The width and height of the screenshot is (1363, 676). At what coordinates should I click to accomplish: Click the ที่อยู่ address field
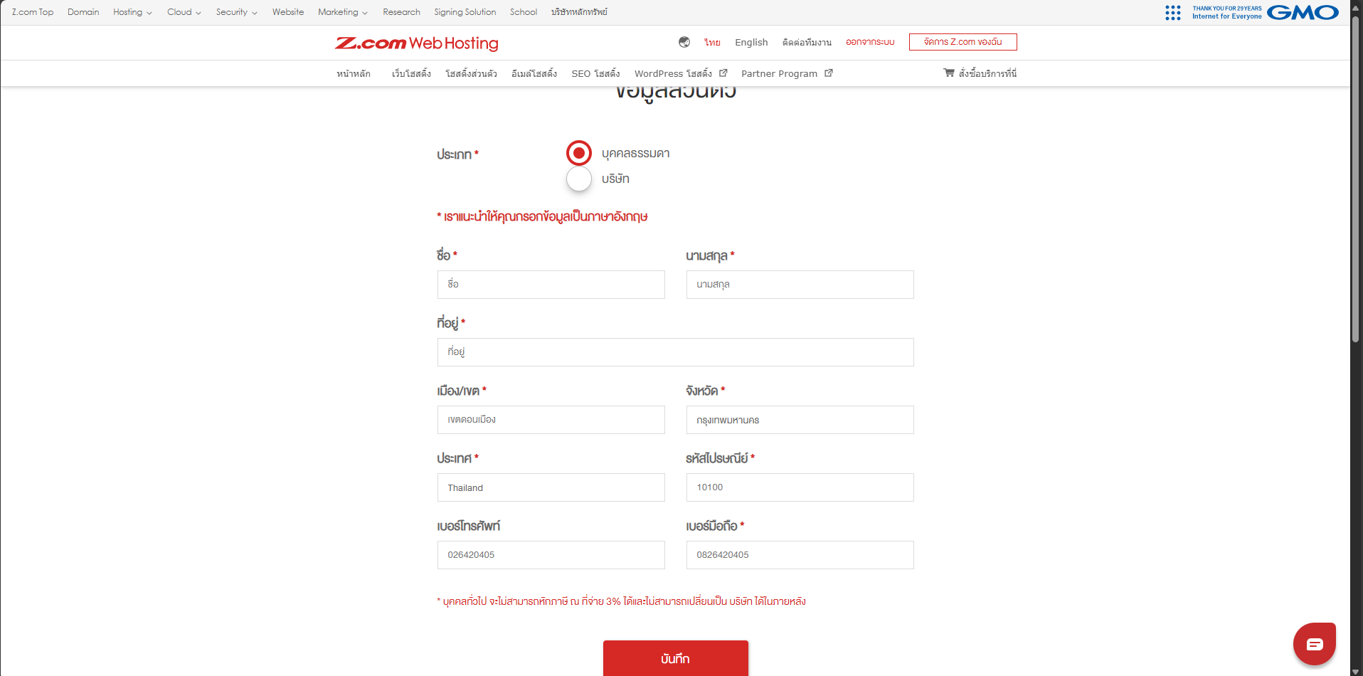[x=676, y=352]
